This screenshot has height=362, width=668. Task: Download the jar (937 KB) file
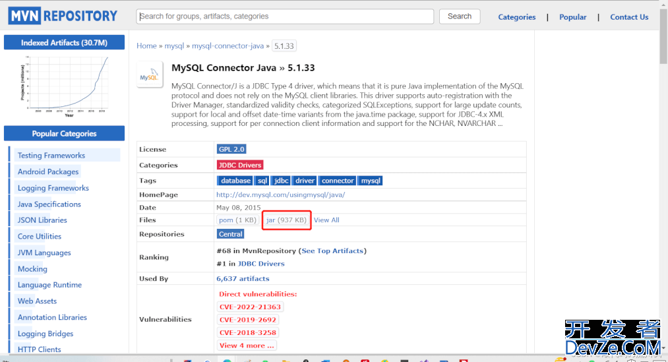pyautogui.click(x=286, y=220)
